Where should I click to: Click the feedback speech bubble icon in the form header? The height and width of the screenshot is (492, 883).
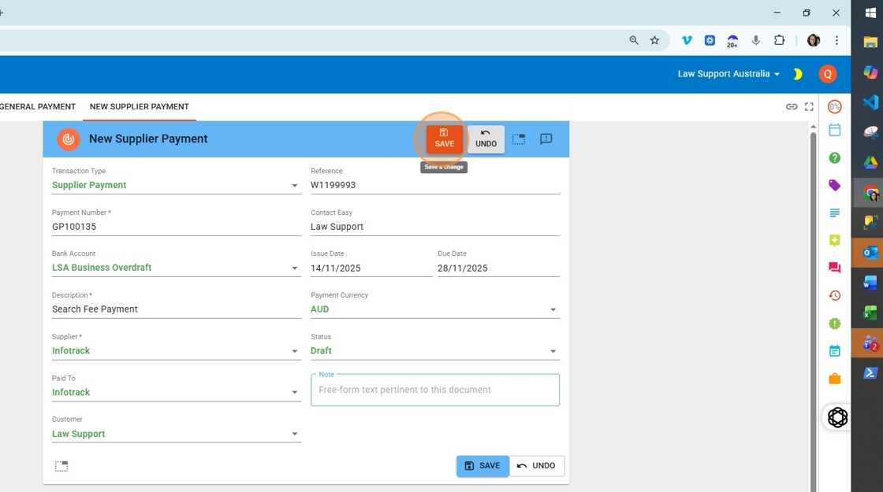click(x=546, y=139)
